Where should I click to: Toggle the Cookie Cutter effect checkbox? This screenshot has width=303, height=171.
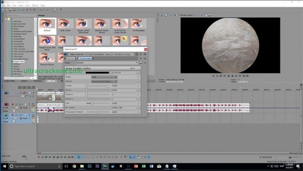(77, 58)
